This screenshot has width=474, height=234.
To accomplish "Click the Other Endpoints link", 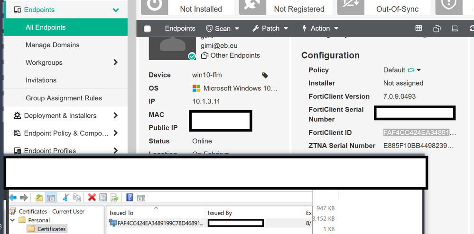I will point(235,55).
